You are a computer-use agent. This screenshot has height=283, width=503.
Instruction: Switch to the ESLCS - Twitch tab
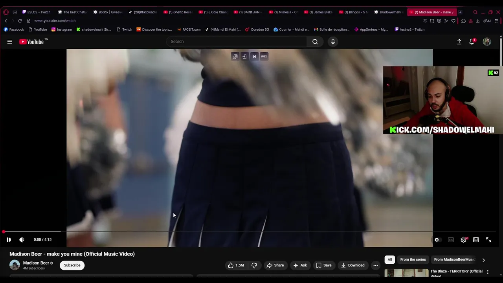coord(36,12)
